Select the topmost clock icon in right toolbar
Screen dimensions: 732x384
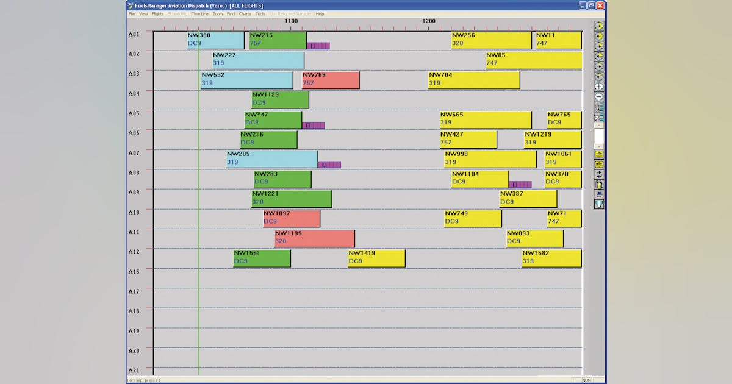pos(599,26)
